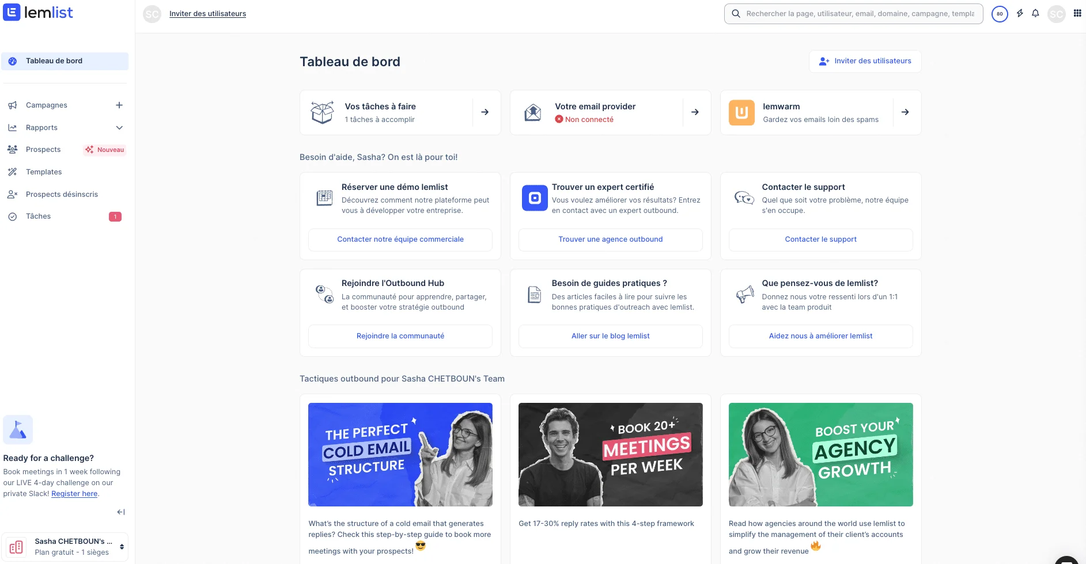Open Prospects désinscrits in the sidebar
Screen dimensions: 1086x564
tap(62, 195)
